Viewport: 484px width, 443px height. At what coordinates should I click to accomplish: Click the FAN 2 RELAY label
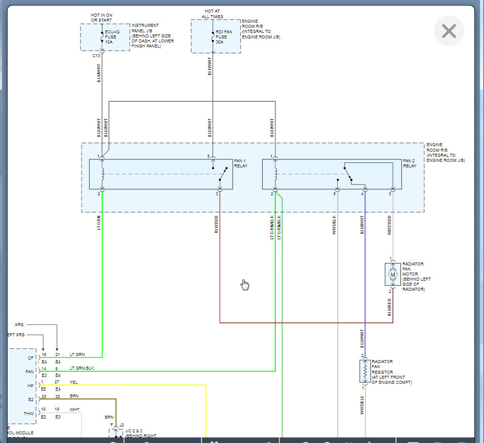[x=410, y=163]
